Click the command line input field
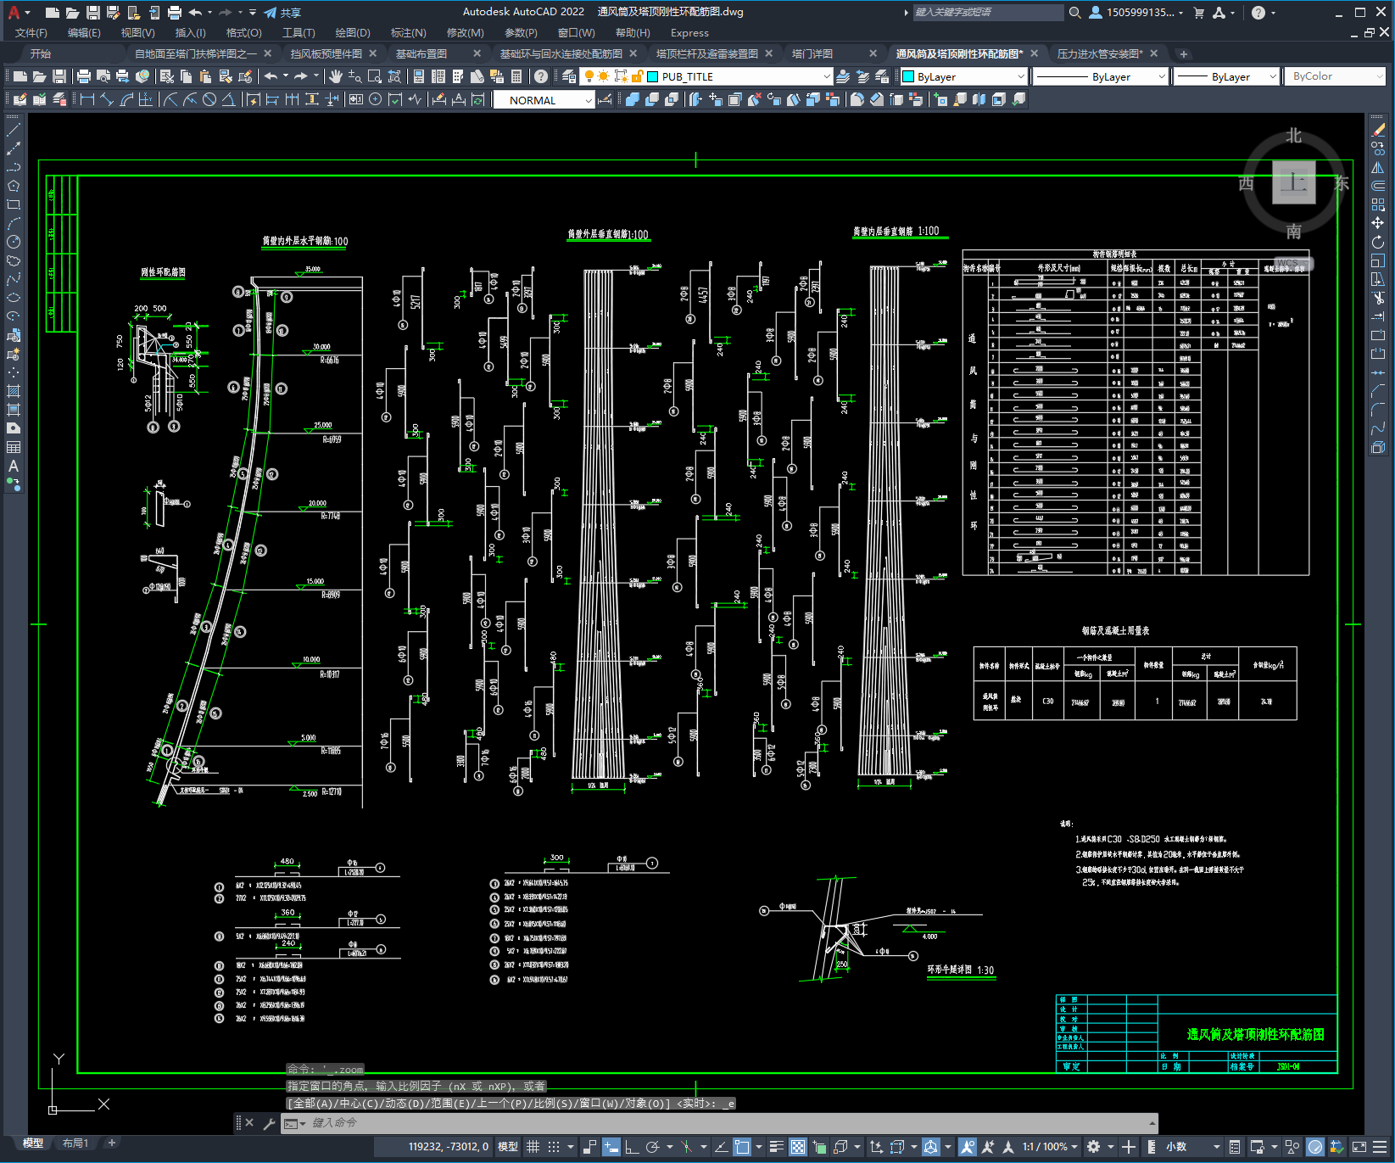Screen dimensions: 1395x1163 719,1123
